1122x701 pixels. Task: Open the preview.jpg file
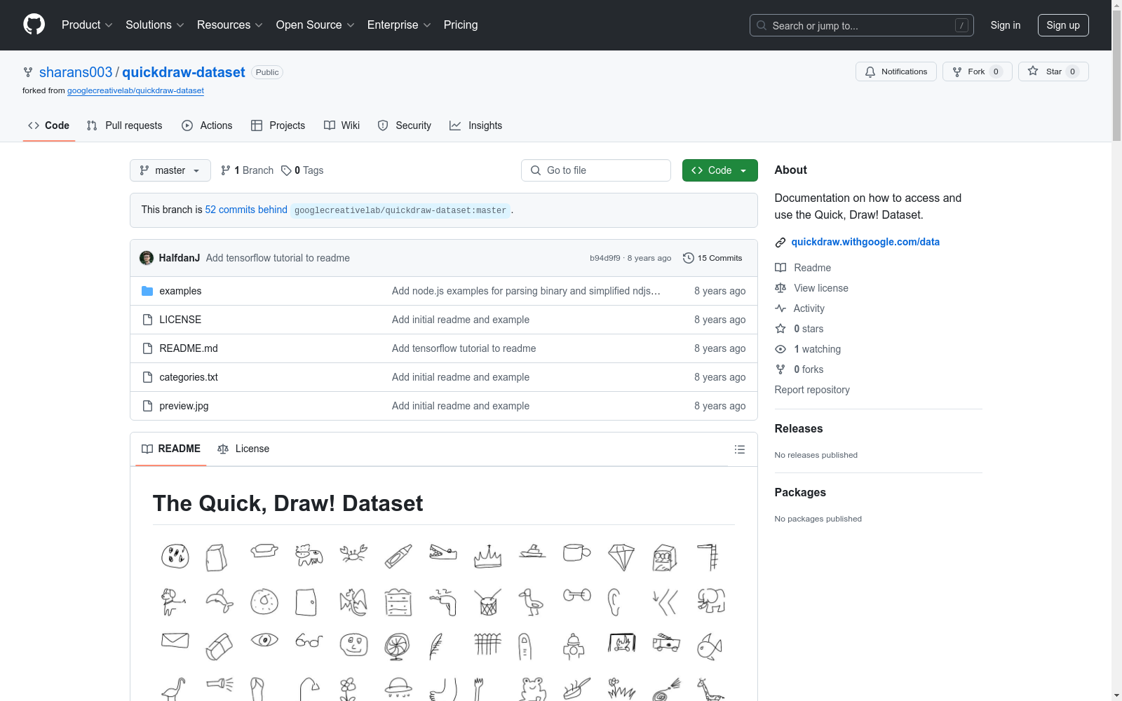coord(184,406)
